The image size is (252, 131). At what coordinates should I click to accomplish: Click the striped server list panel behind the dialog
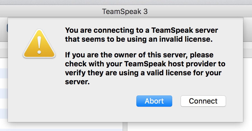(x=4, y=84)
